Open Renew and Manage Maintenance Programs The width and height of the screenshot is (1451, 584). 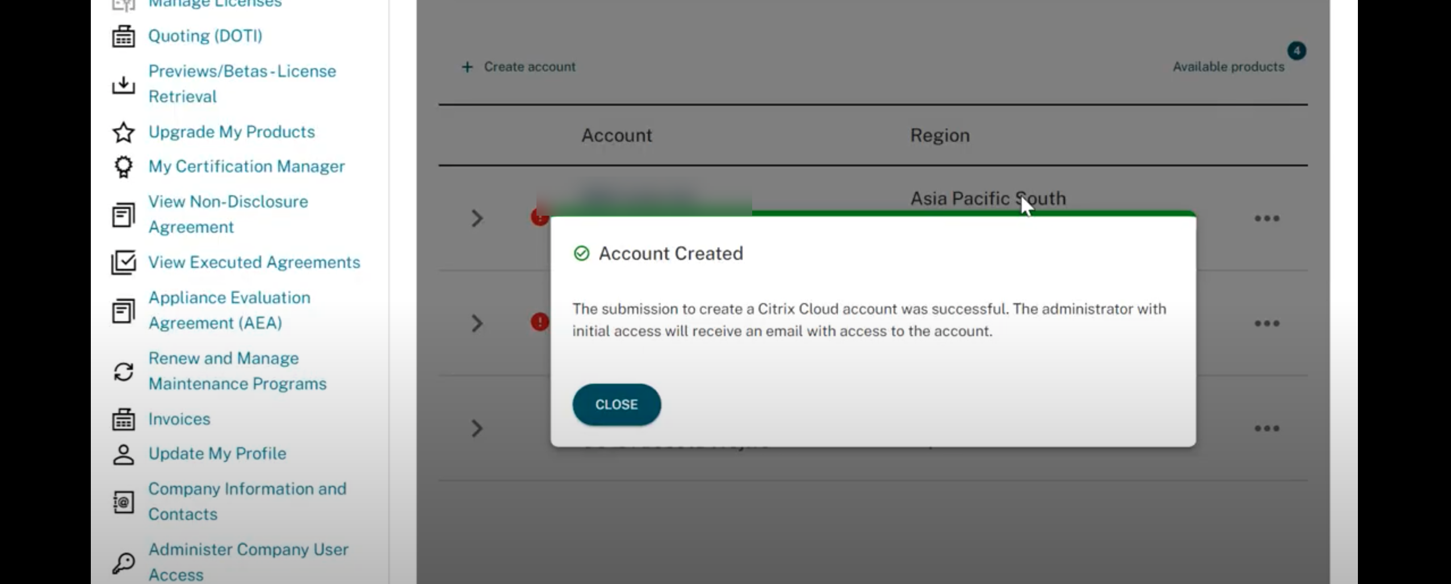pyautogui.click(x=237, y=371)
